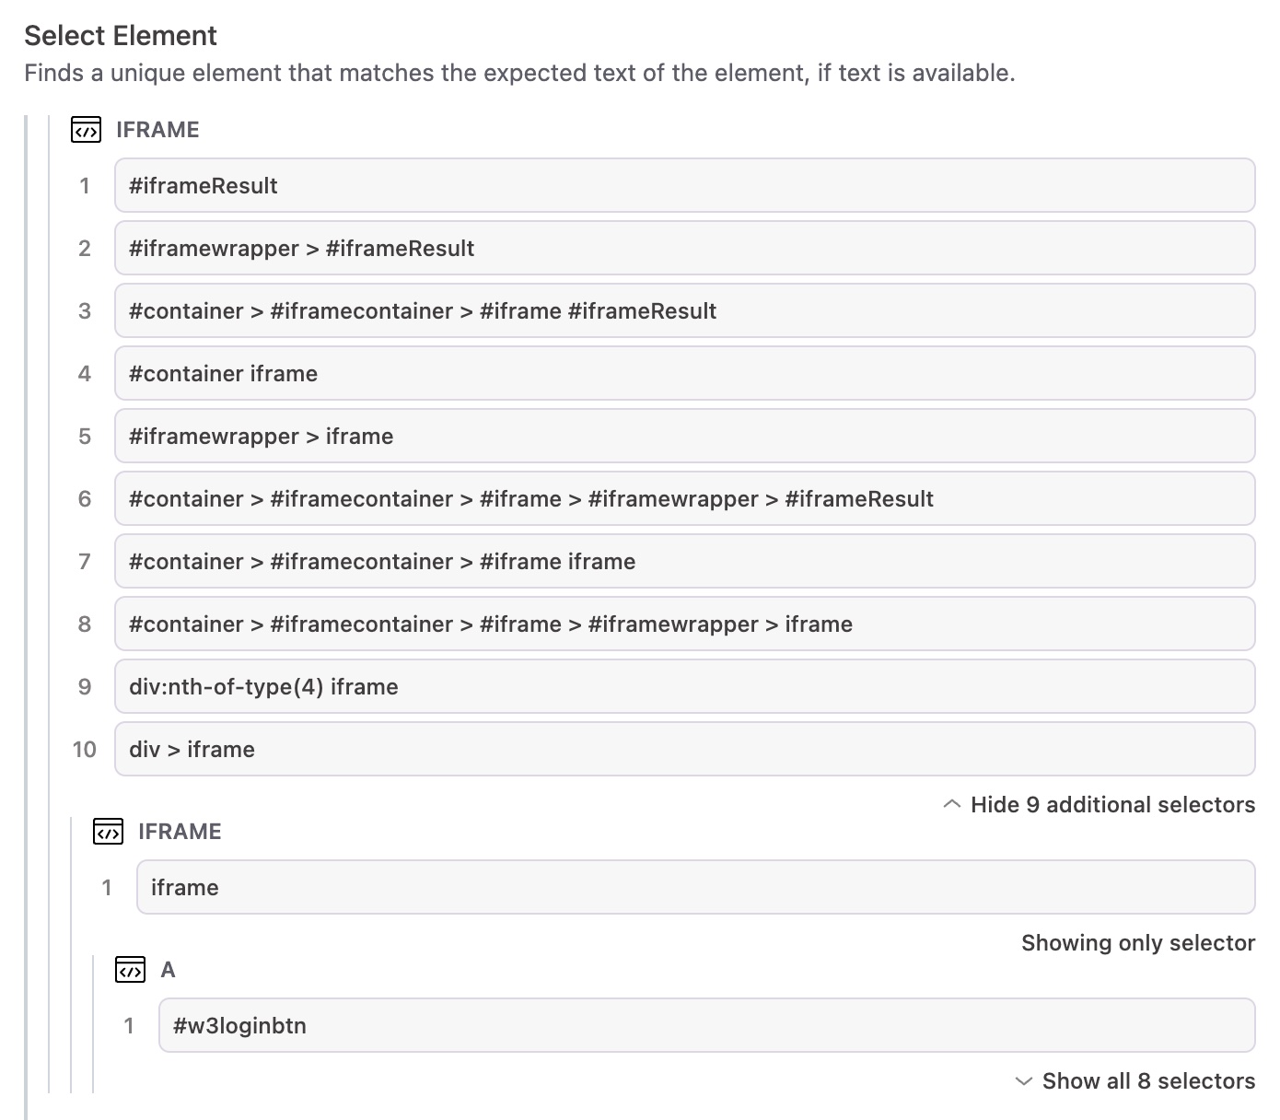Click Show all 8 selectors link
This screenshot has height=1120, width=1280.
coord(1147,1080)
